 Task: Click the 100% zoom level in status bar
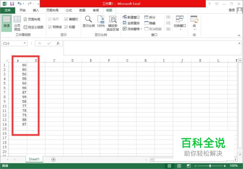[x=234, y=166]
